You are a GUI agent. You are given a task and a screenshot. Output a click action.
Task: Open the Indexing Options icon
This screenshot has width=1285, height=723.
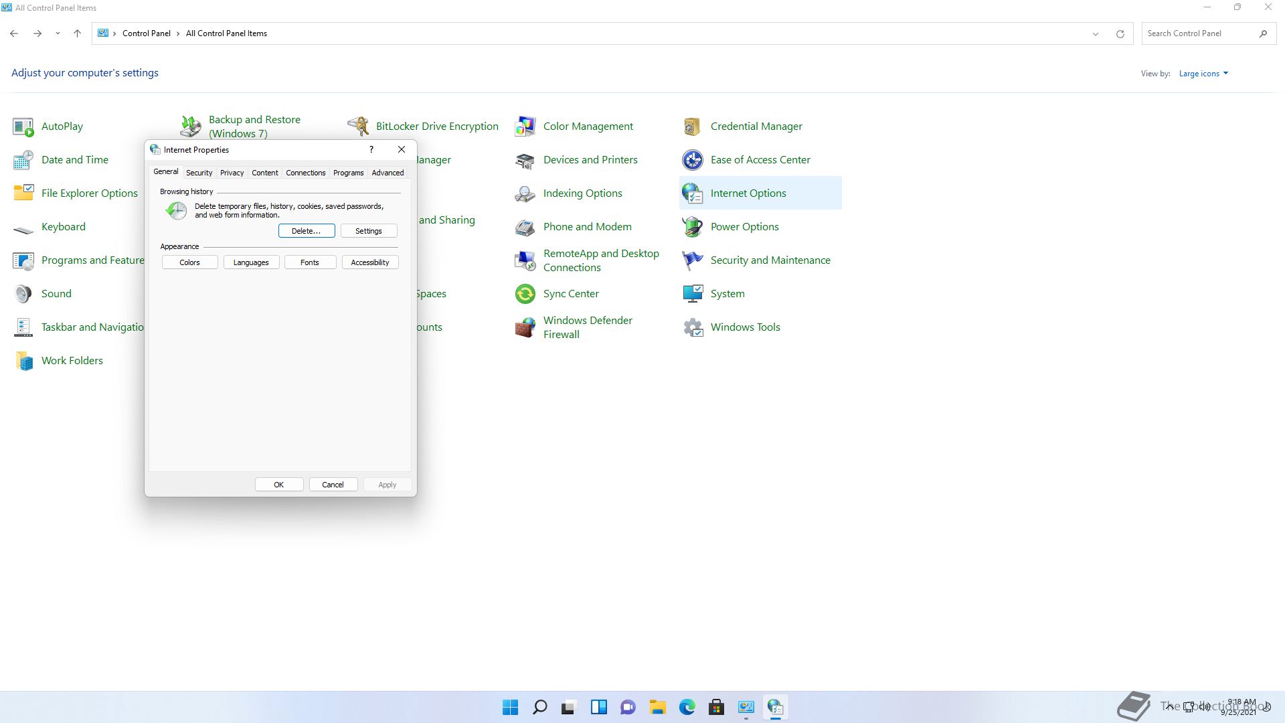click(525, 193)
